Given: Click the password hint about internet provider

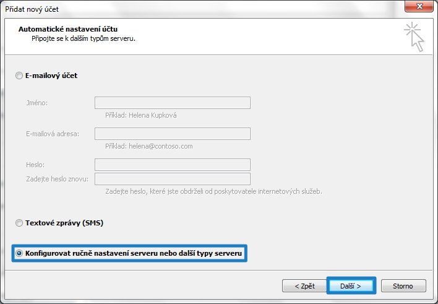Looking at the screenshot, I should [213, 191].
